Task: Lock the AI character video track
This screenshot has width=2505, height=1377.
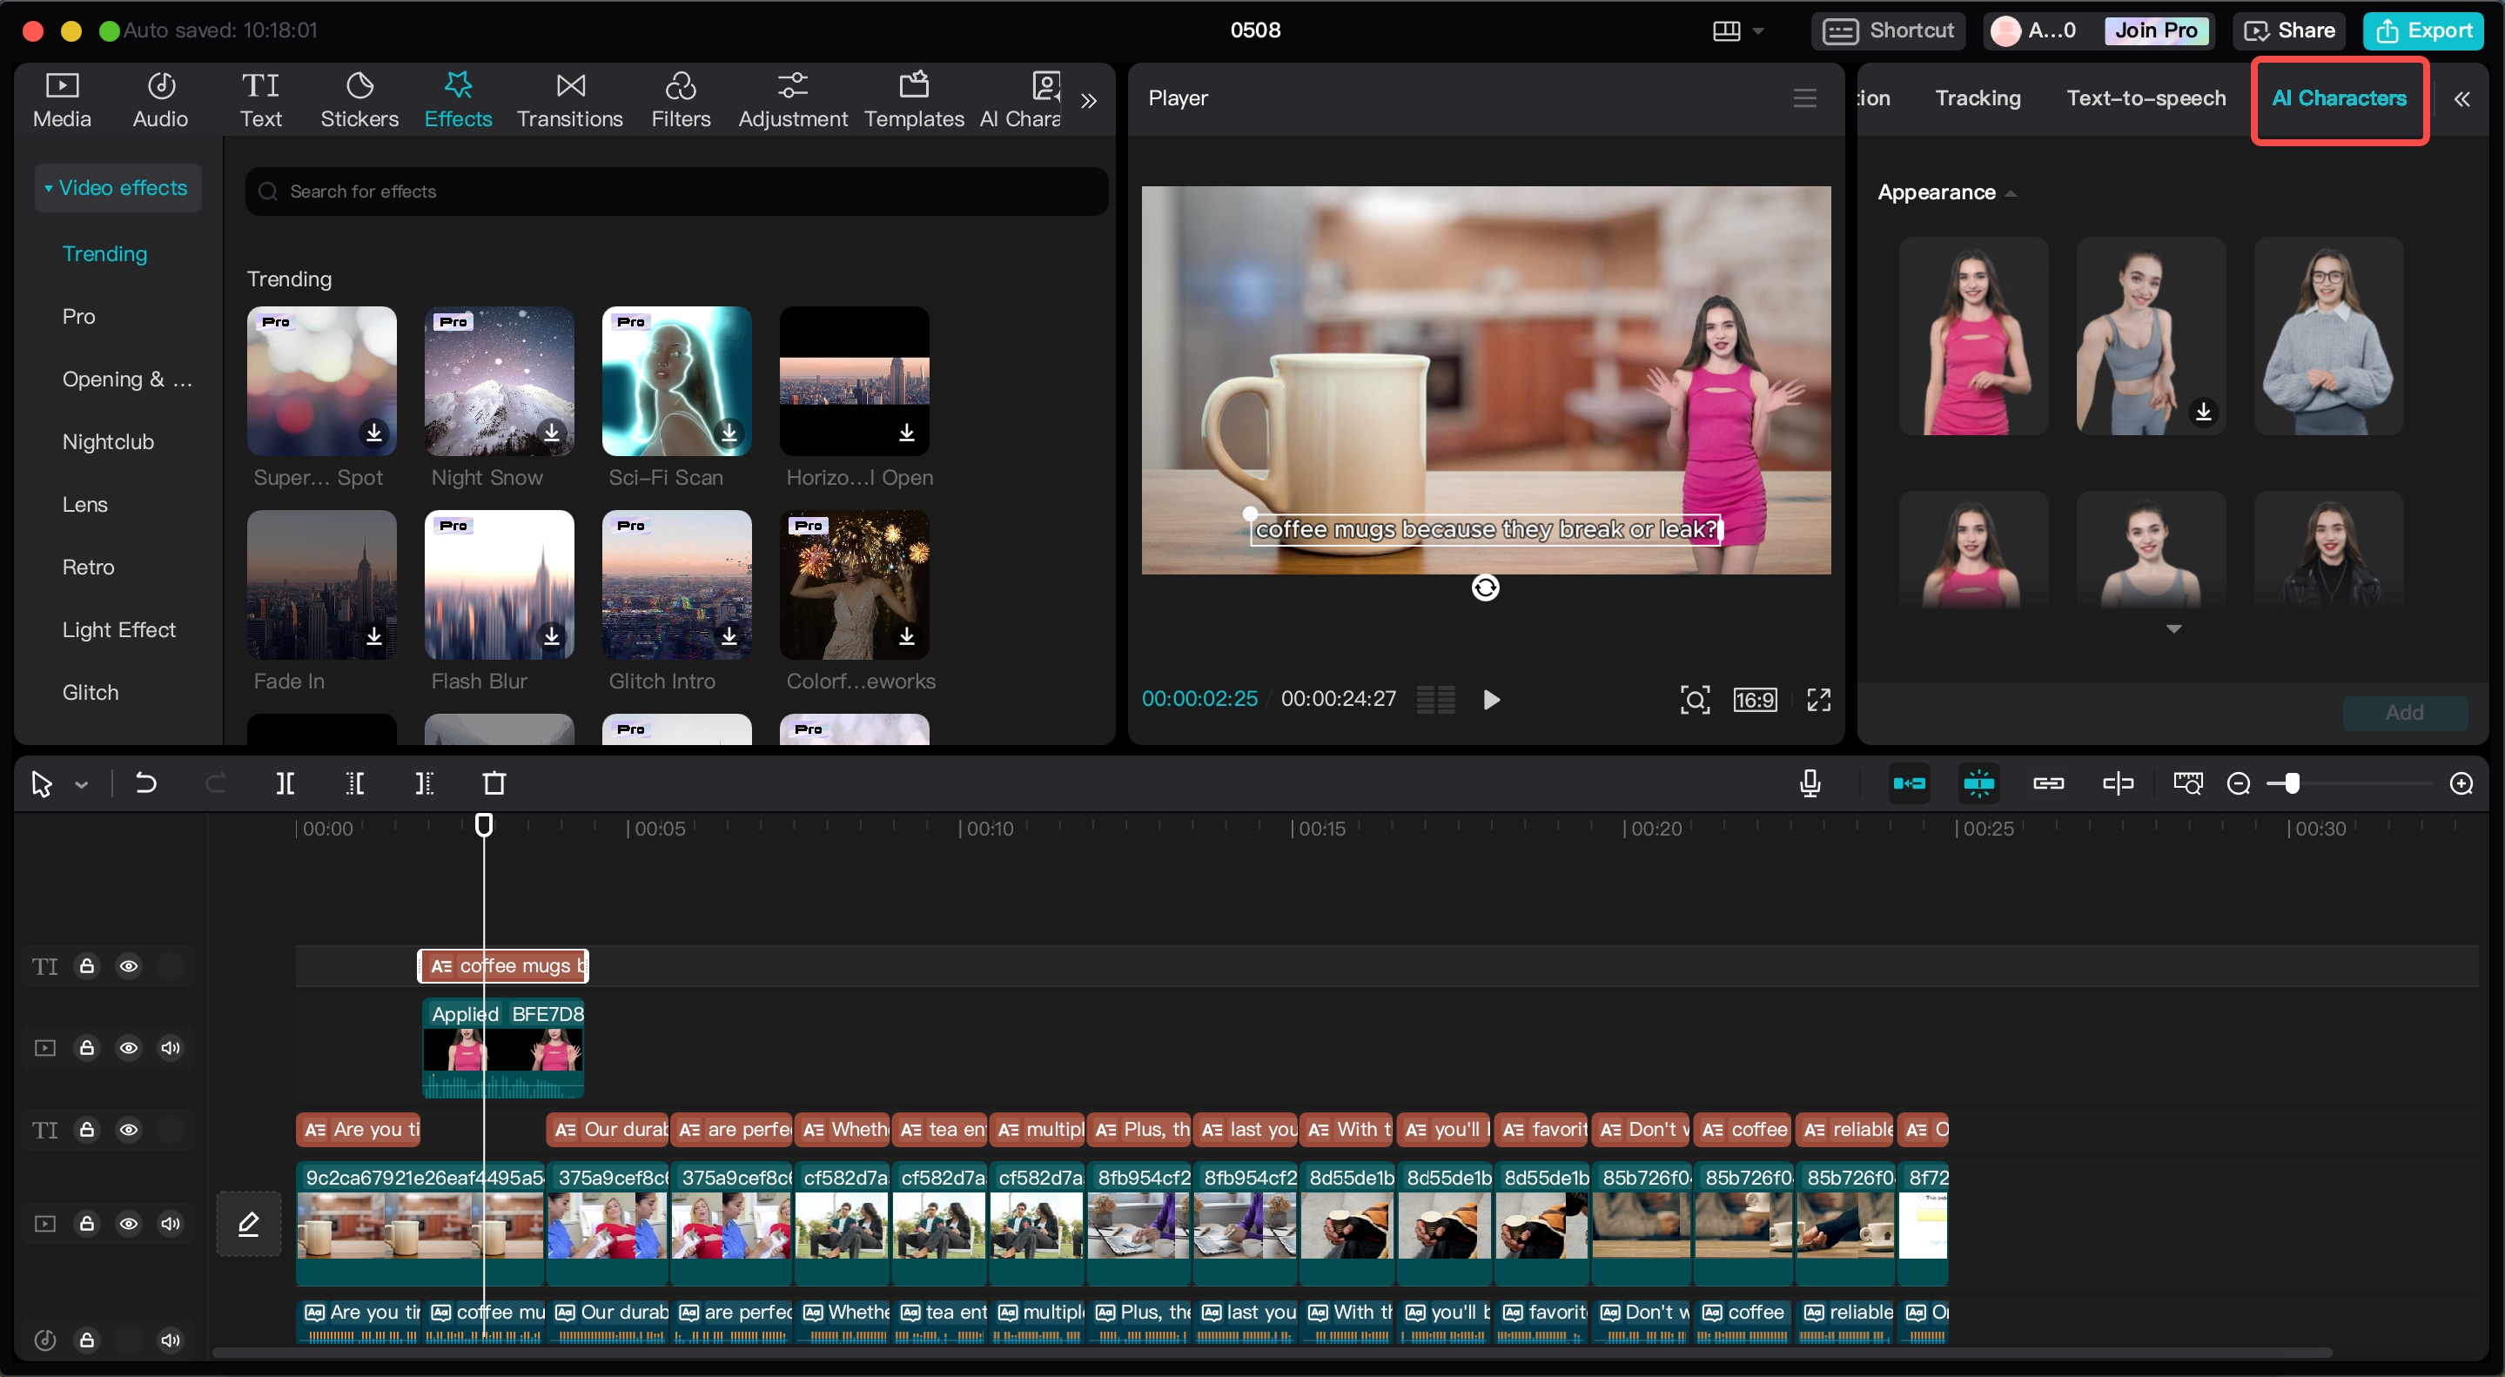Action: point(86,1048)
